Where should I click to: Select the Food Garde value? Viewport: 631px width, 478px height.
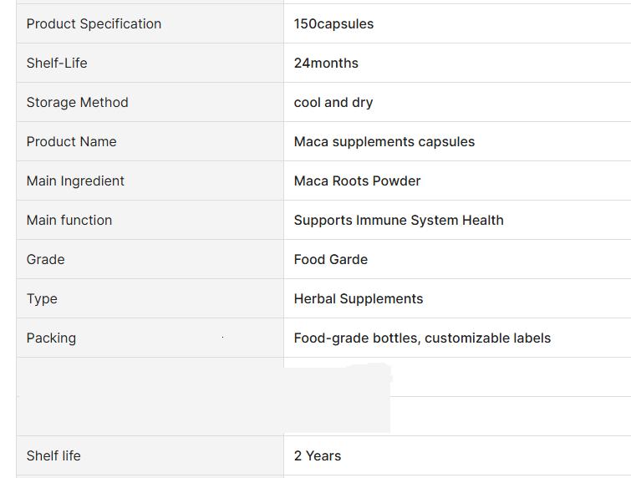(x=330, y=259)
